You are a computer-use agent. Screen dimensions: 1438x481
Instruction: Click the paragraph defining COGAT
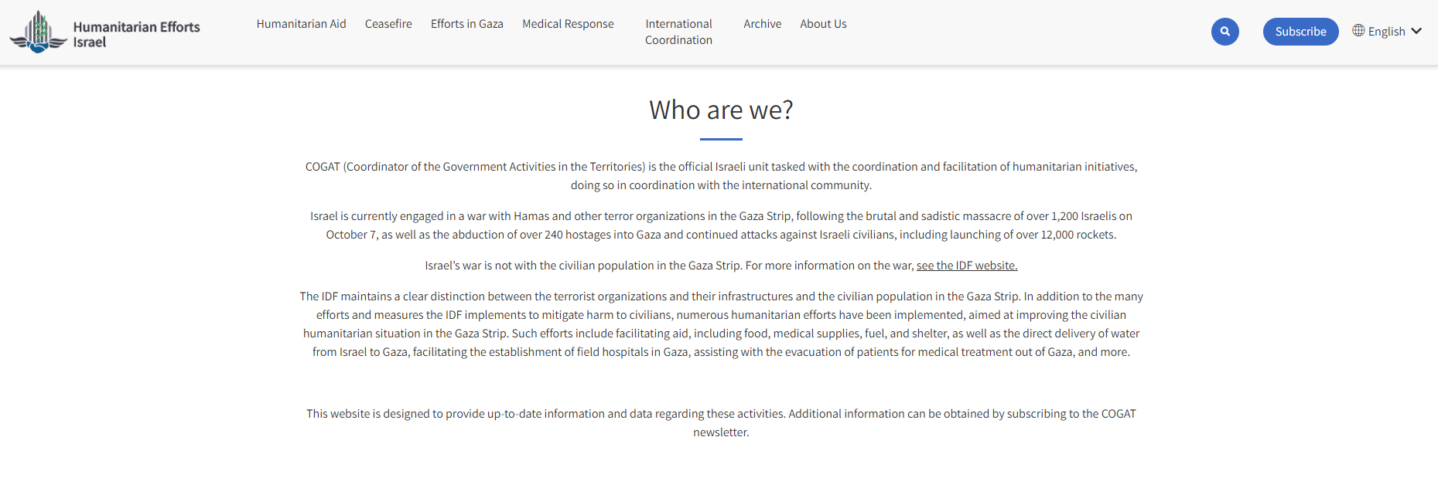point(721,176)
